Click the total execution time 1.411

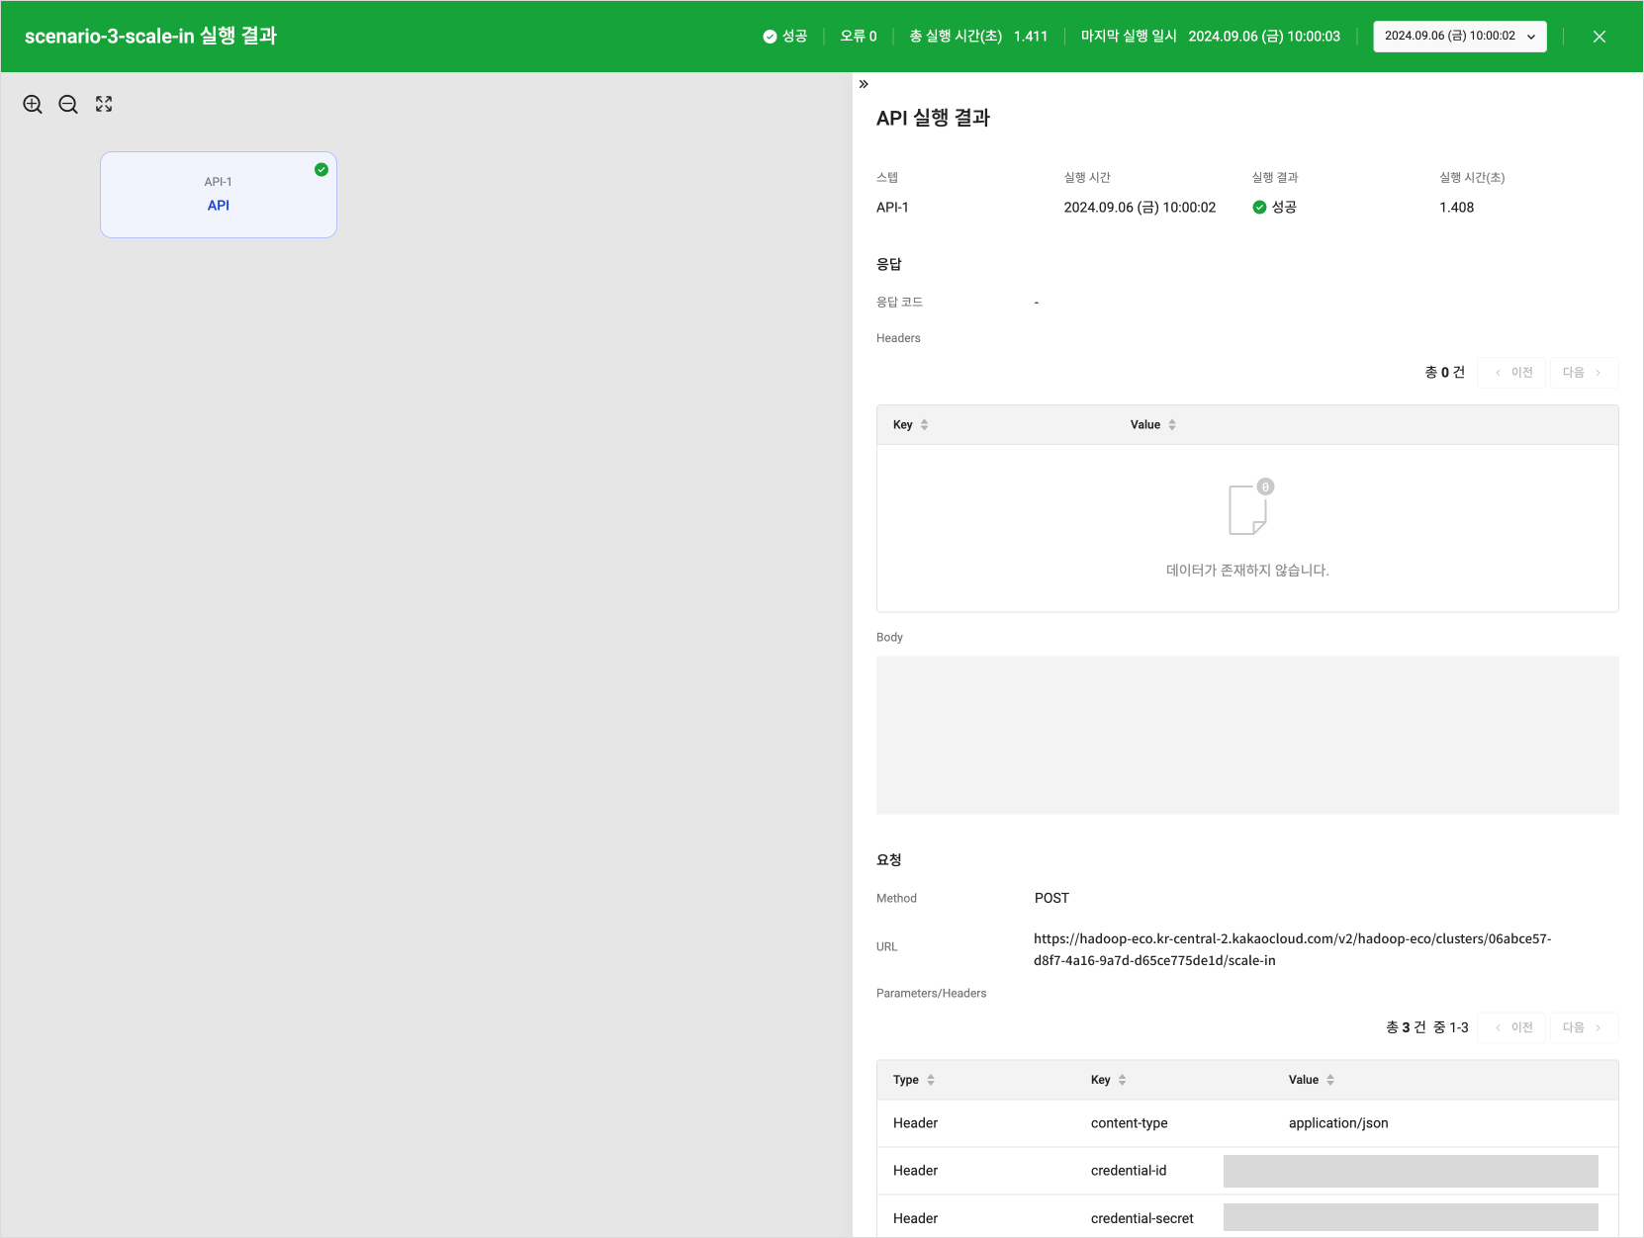[1031, 37]
